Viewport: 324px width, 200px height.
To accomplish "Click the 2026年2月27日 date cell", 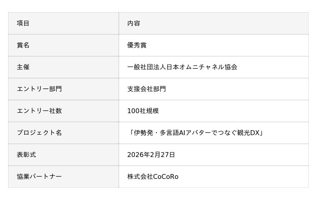I will (x=151, y=155).
